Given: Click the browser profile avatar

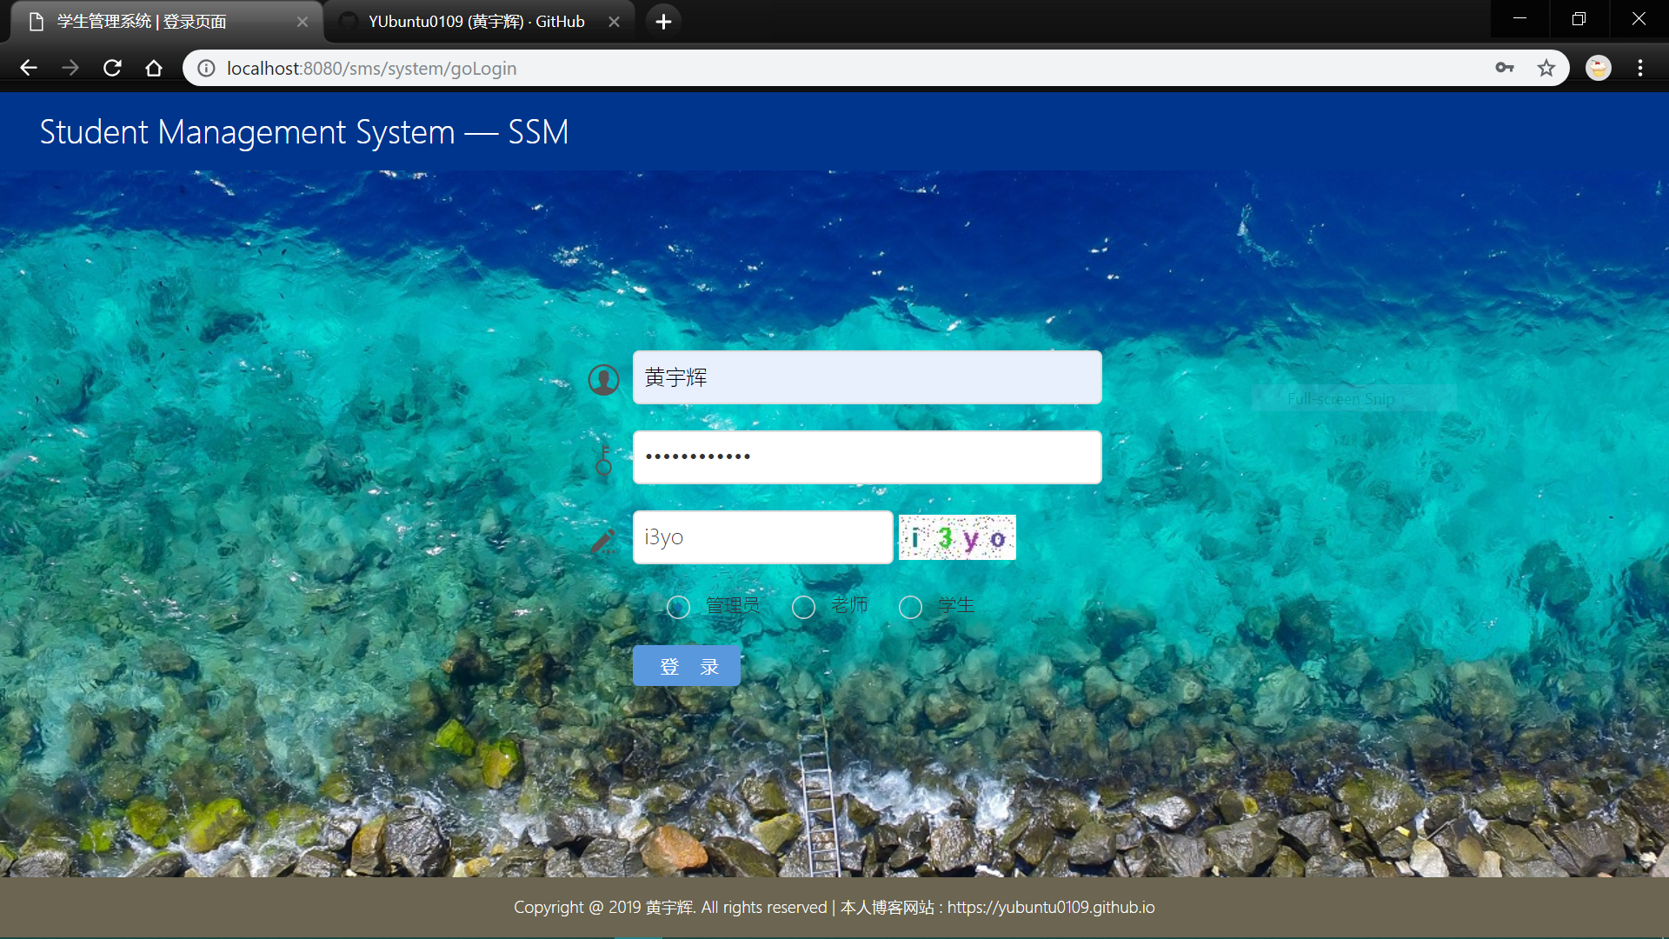Looking at the screenshot, I should click(x=1598, y=68).
